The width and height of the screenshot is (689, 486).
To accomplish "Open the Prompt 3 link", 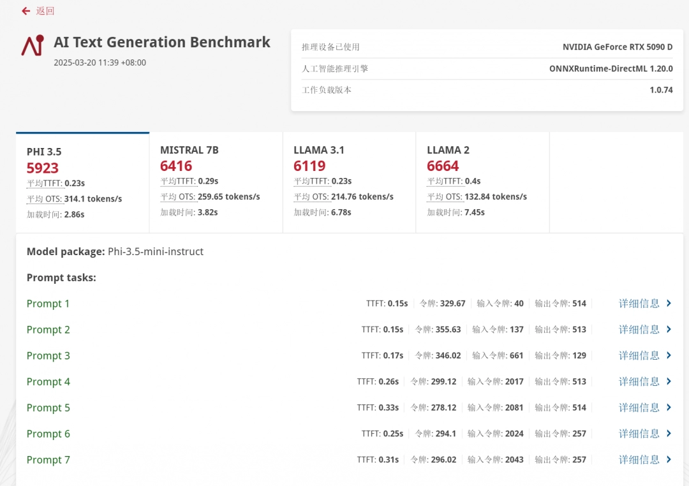I will click(x=48, y=355).
